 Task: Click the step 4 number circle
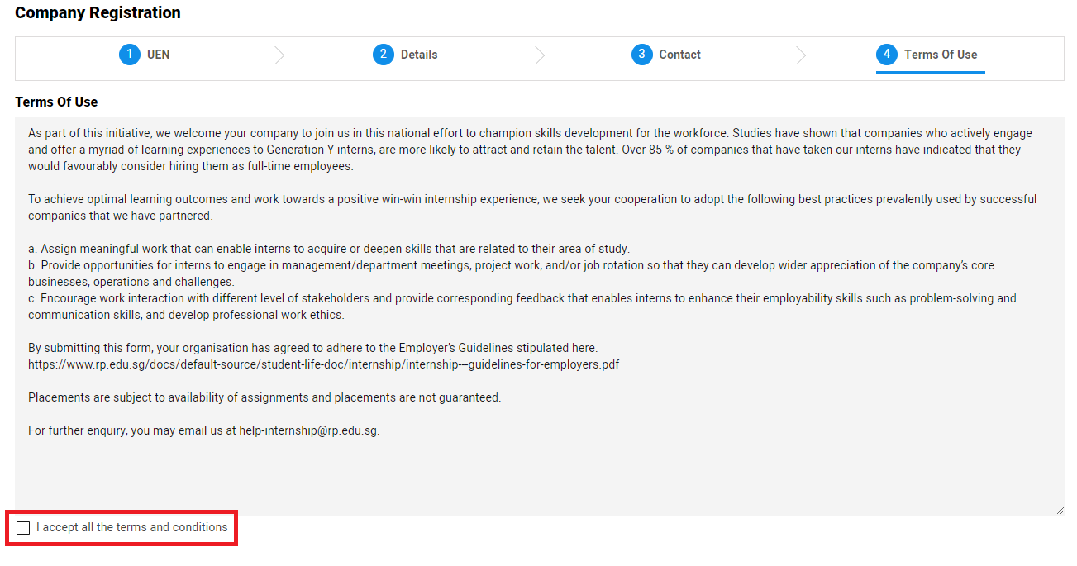tap(887, 55)
